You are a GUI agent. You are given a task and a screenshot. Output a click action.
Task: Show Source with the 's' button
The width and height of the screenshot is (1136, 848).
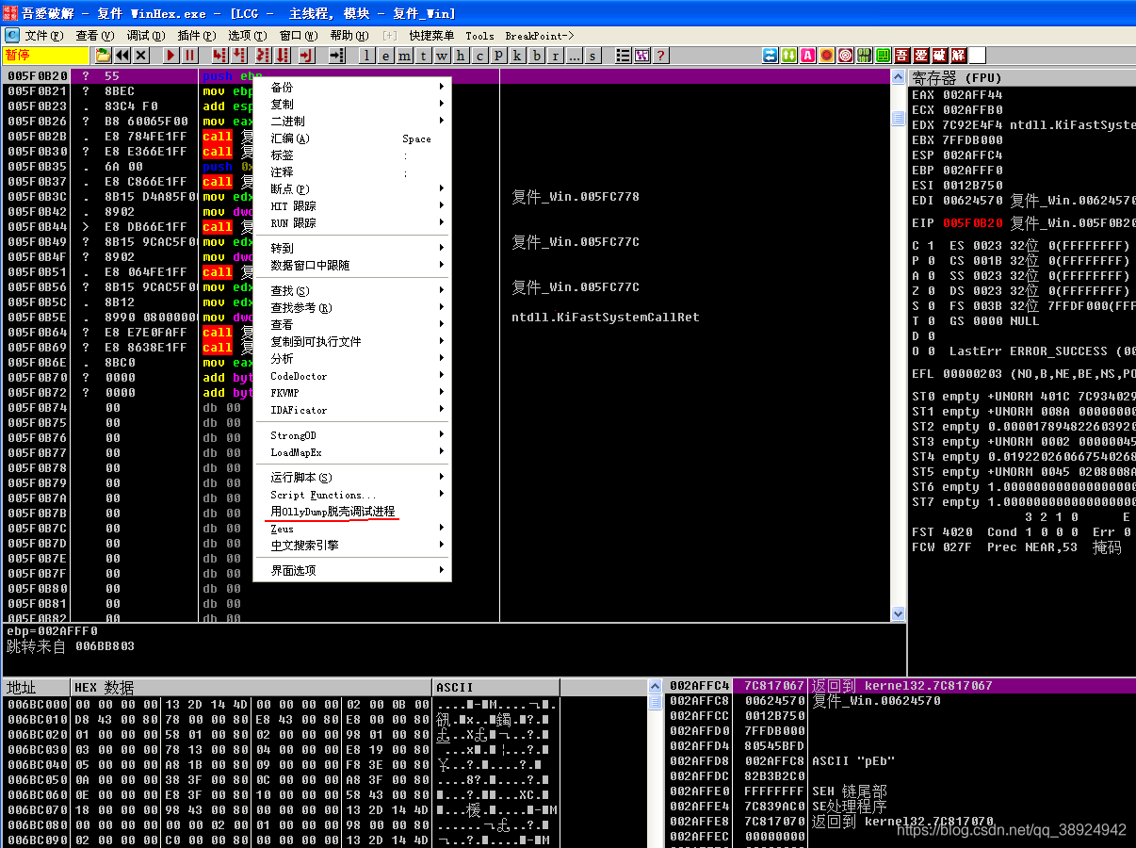593,56
